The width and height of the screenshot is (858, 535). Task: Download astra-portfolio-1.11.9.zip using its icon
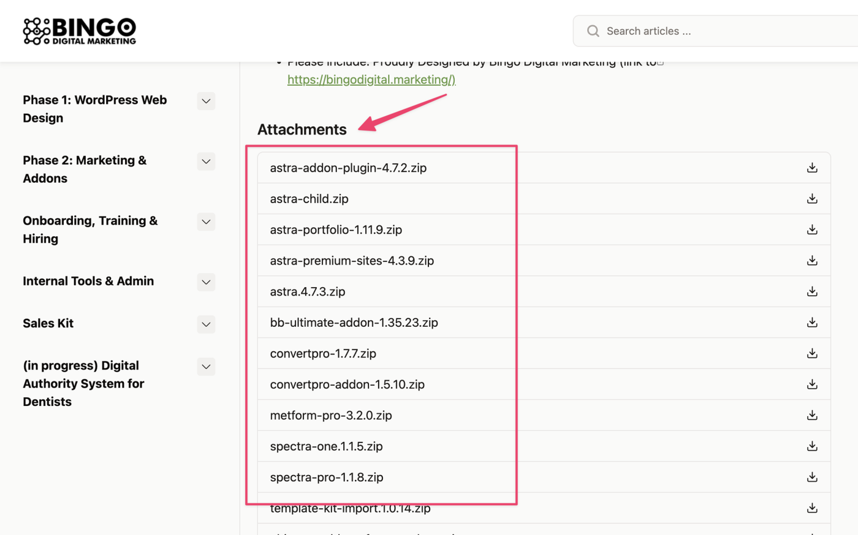pyautogui.click(x=812, y=230)
